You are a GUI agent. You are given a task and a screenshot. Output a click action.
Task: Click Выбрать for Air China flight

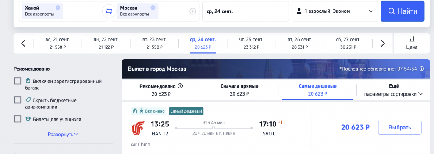[x=400, y=127]
